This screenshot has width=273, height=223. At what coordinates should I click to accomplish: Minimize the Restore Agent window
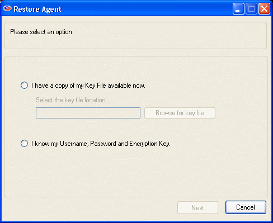(238, 9)
